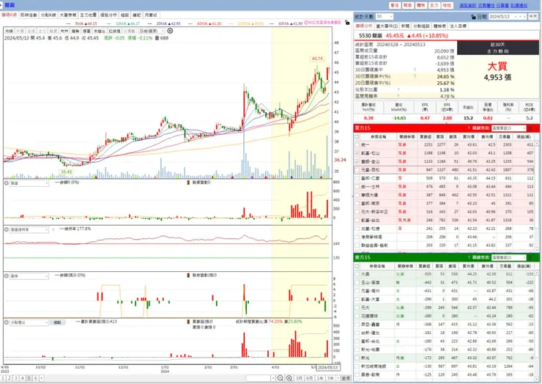
Task: Open the 分點進出 indicator dropdown
Action: (29, 322)
